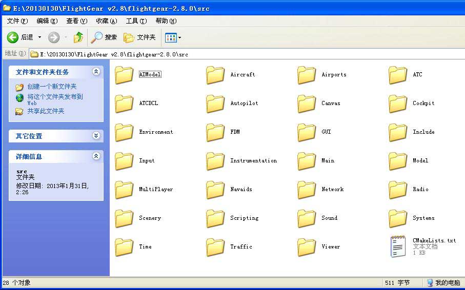Select the Systems folder icon
This screenshot has height=290, width=465.
[398, 219]
